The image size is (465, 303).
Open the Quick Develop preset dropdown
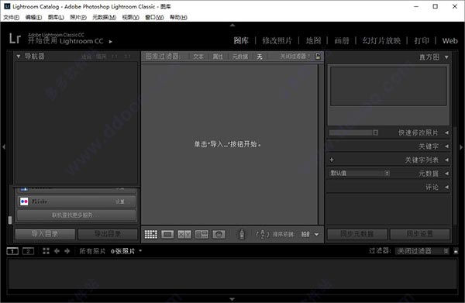click(353, 133)
